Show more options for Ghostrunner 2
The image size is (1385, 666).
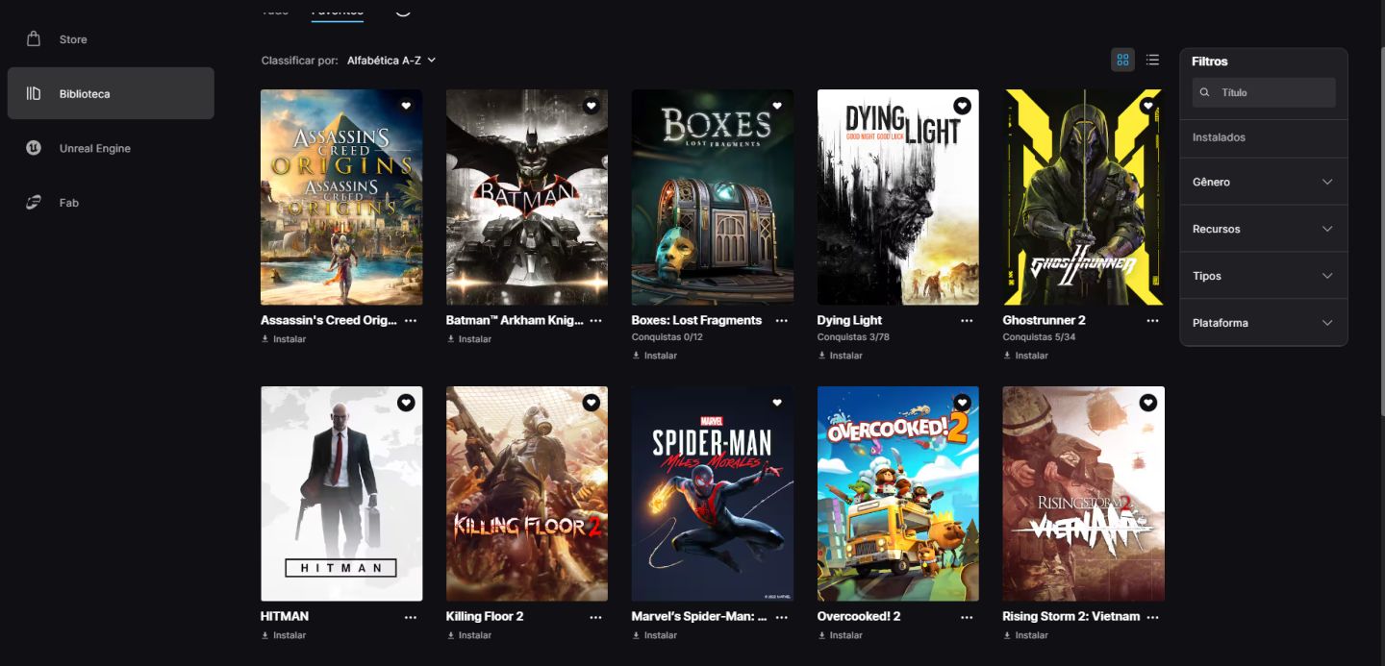tap(1153, 320)
